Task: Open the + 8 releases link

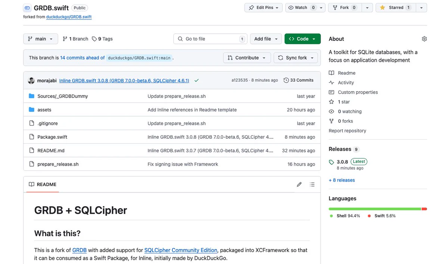Action: point(342,180)
